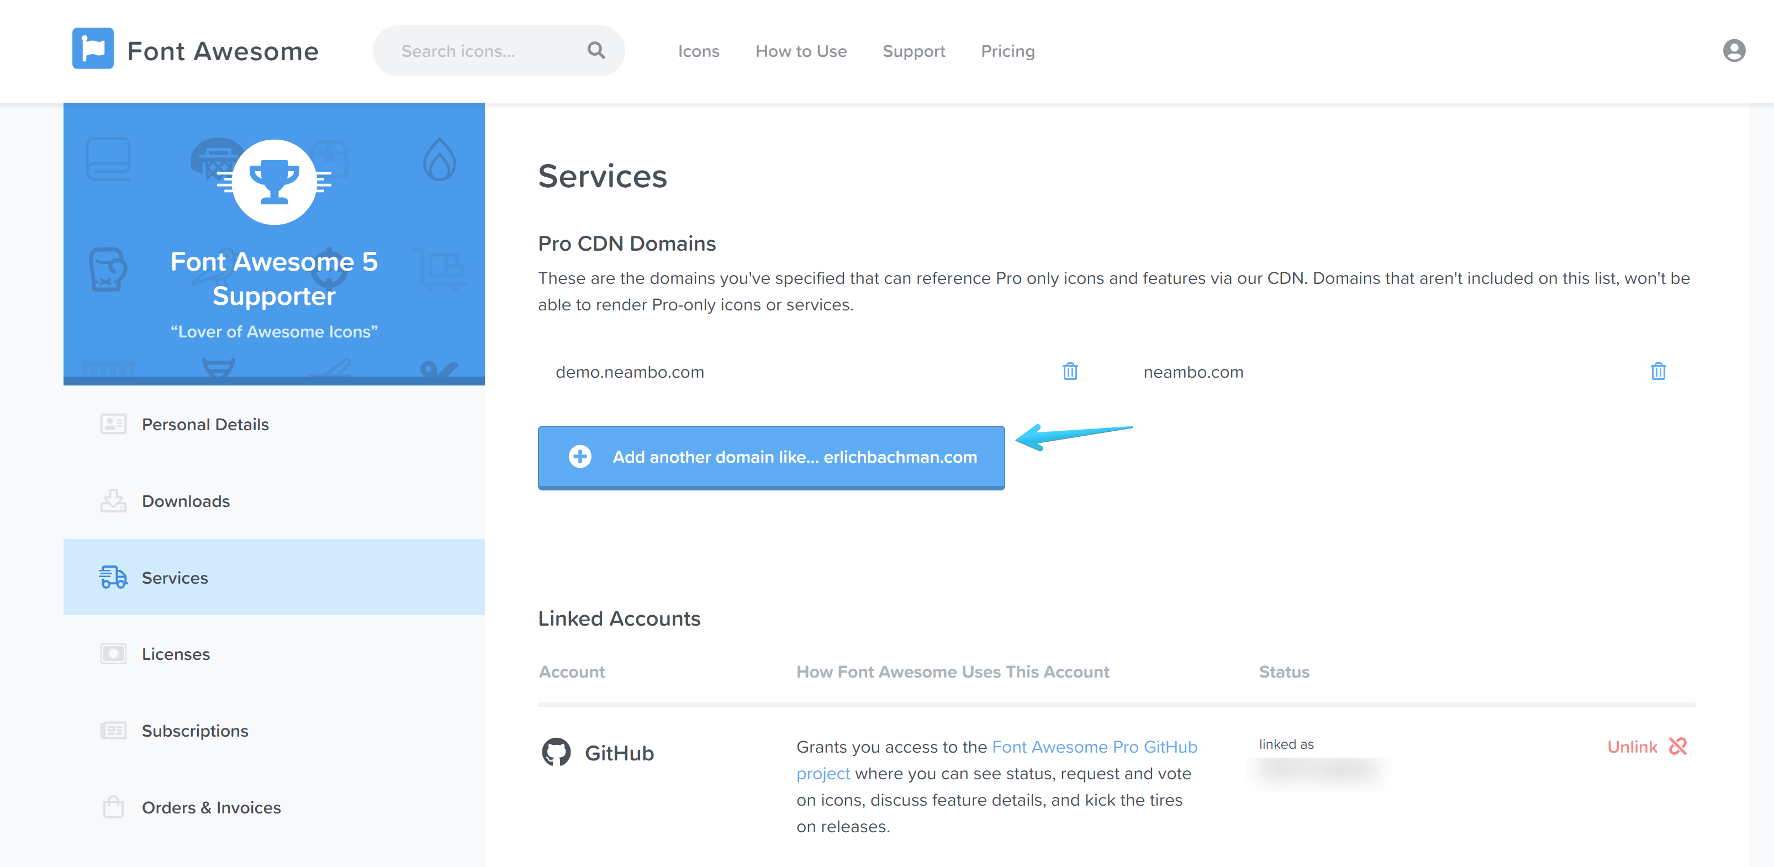Open the Pricing page from the navbar

(1007, 50)
